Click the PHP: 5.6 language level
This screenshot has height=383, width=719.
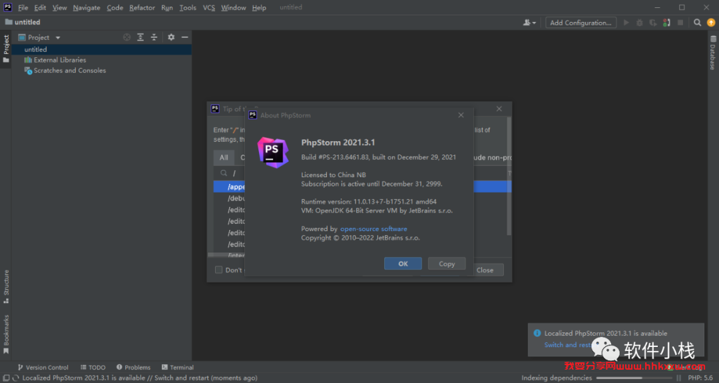pos(700,378)
